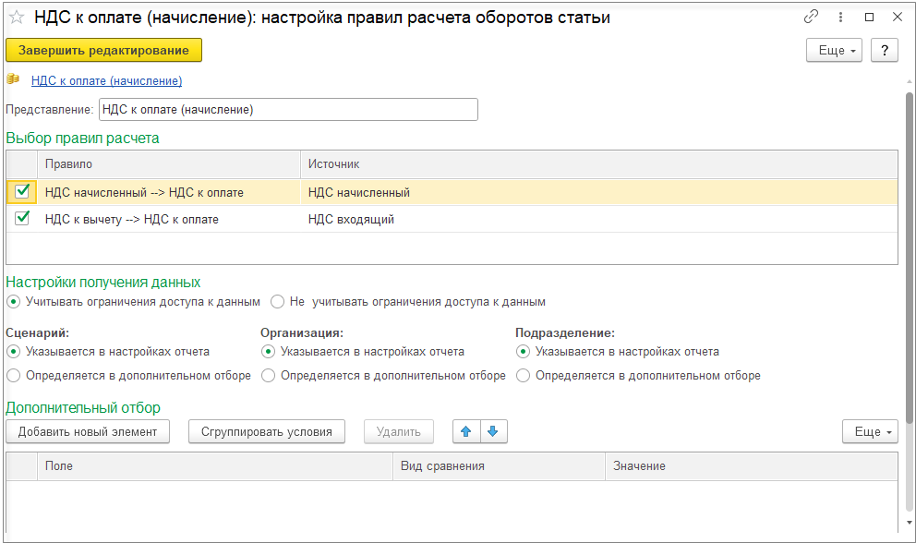Open the Еще dropdown above filter table
This screenshot has width=916, height=543.
point(870,431)
